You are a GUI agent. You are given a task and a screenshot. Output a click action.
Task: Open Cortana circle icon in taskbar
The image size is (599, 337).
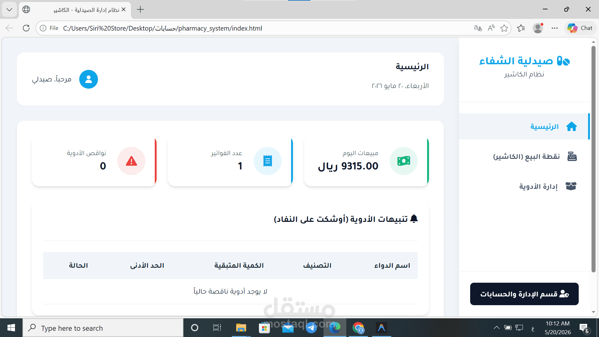195,328
